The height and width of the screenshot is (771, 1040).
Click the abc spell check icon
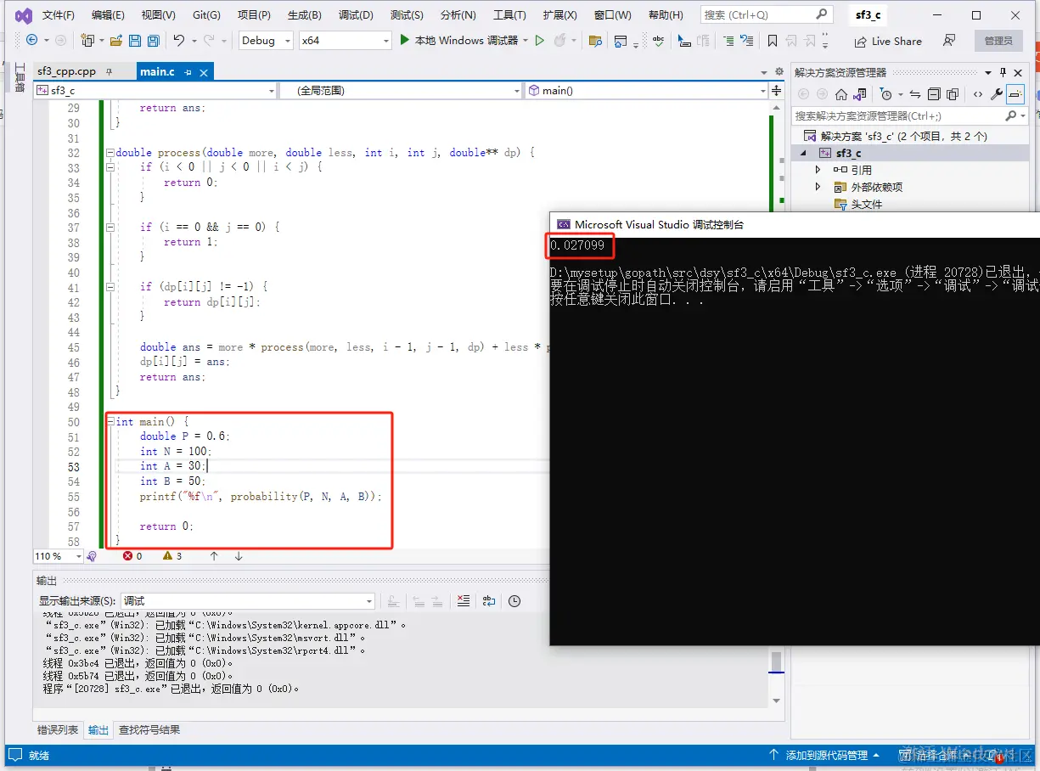[x=658, y=40]
